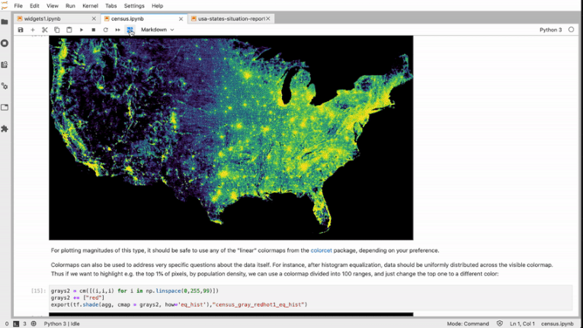This screenshot has width=583, height=328.
Task: Paste cells from the clipboard
Action: click(69, 30)
